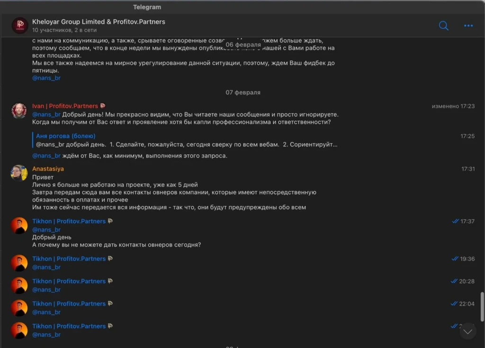This screenshot has height=348, width=485.
Task: Click badge icon after Tikhon's name at 20:28
Action: [110, 281]
